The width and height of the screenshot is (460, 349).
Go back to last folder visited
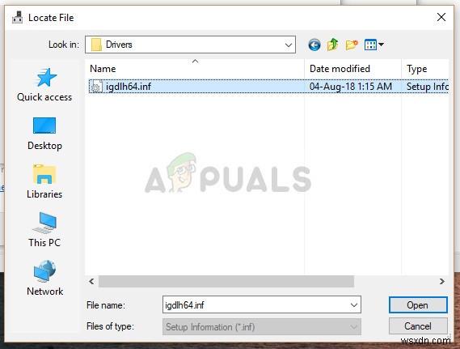(314, 45)
